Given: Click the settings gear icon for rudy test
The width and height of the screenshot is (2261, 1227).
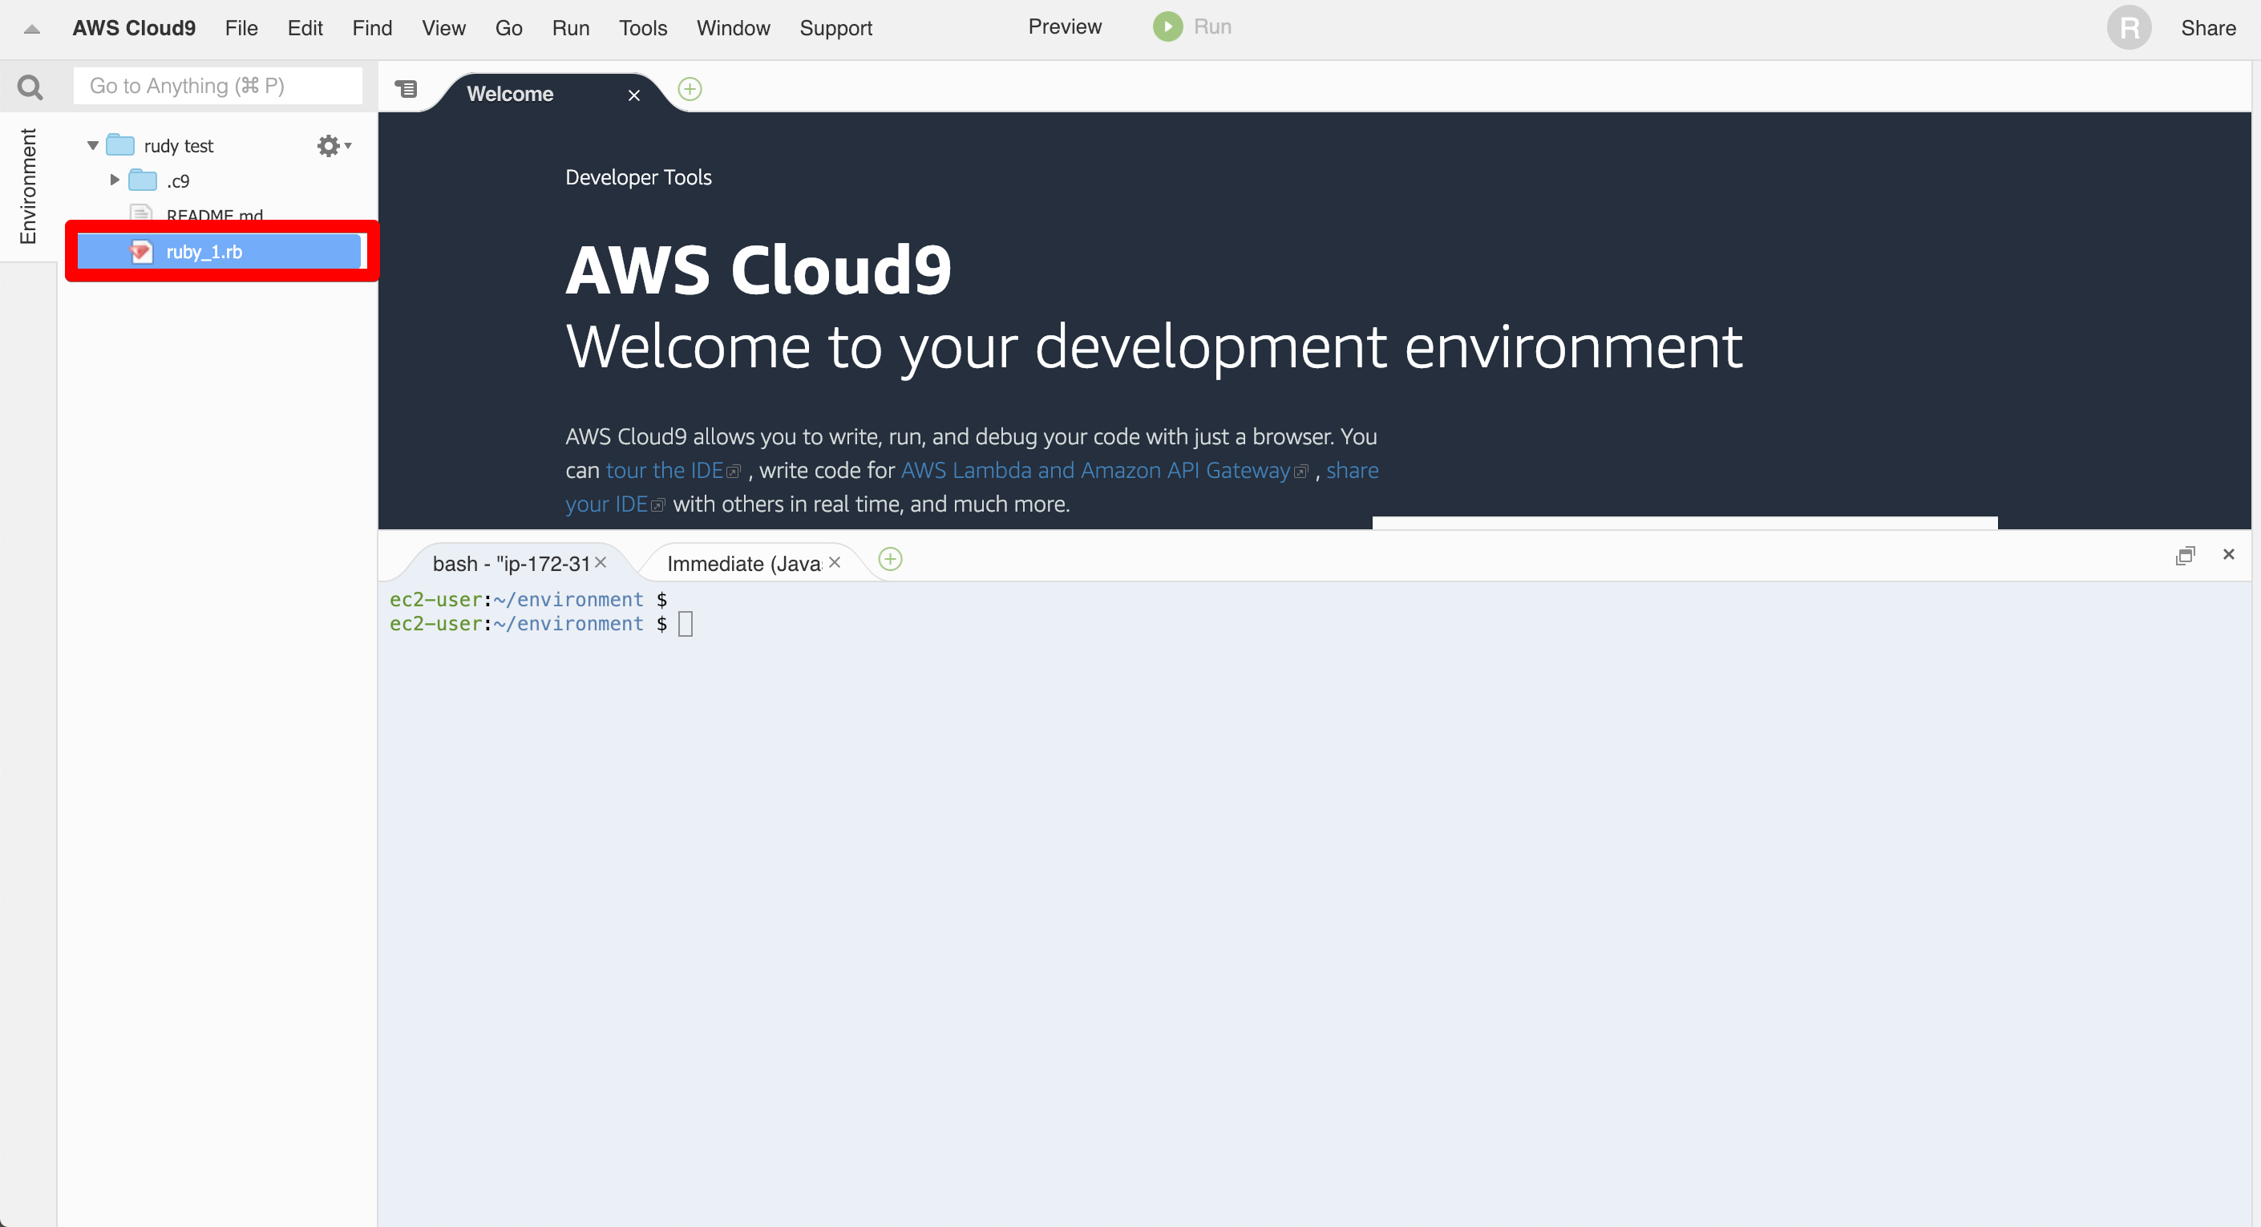Looking at the screenshot, I should 330,145.
